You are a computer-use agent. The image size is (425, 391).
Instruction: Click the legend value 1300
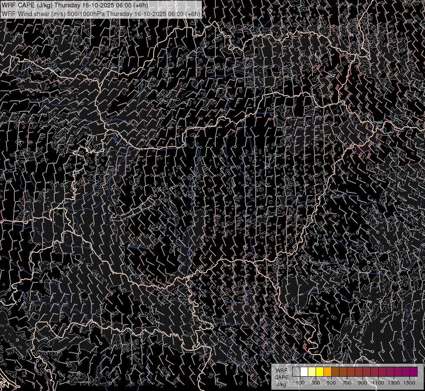(394, 383)
